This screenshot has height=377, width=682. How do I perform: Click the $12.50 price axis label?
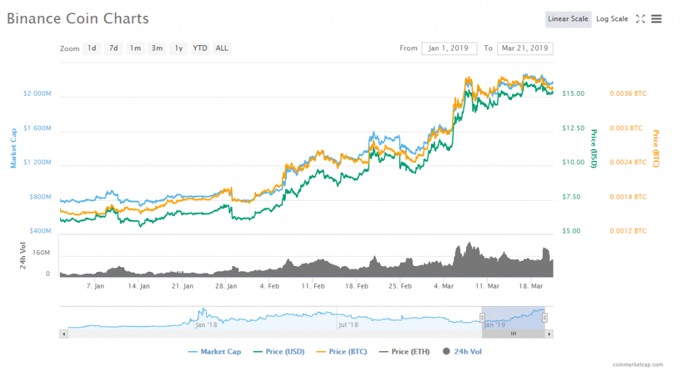tap(573, 128)
